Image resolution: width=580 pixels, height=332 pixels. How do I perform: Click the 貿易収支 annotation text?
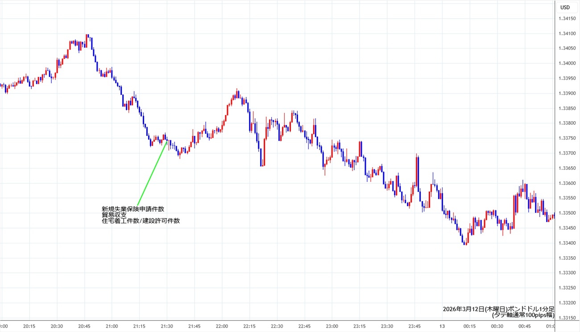click(114, 214)
